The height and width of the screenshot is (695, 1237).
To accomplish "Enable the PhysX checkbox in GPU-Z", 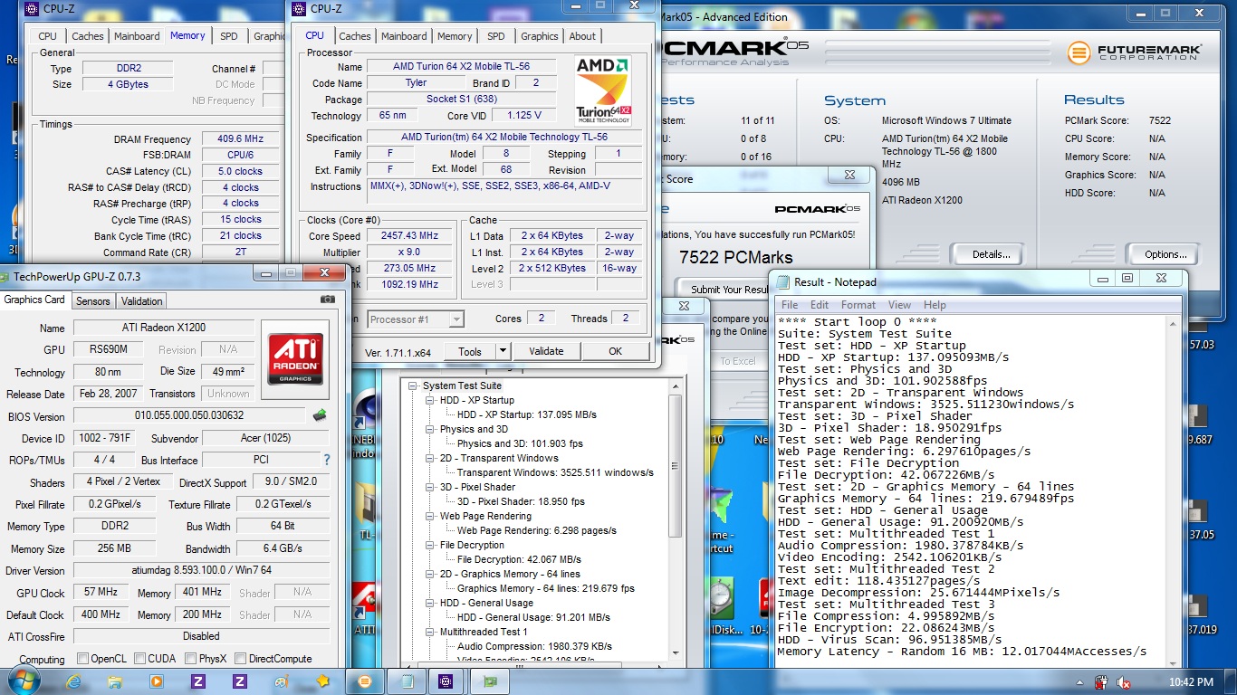I will point(189,659).
